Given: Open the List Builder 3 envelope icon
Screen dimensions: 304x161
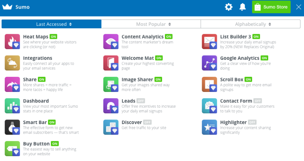Looking at the screenshot, I should pyautogui.click(x=209, y=42).
